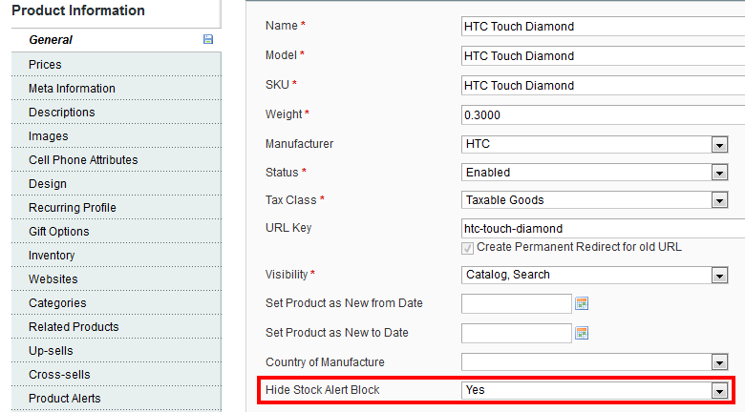Click the Weight input field
This screenshot has height=412, width=745.
tap(602, 115)
